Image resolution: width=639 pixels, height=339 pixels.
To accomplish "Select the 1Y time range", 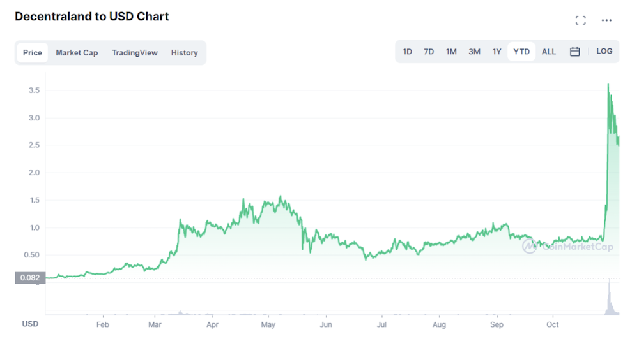I will tap(497, 52).
